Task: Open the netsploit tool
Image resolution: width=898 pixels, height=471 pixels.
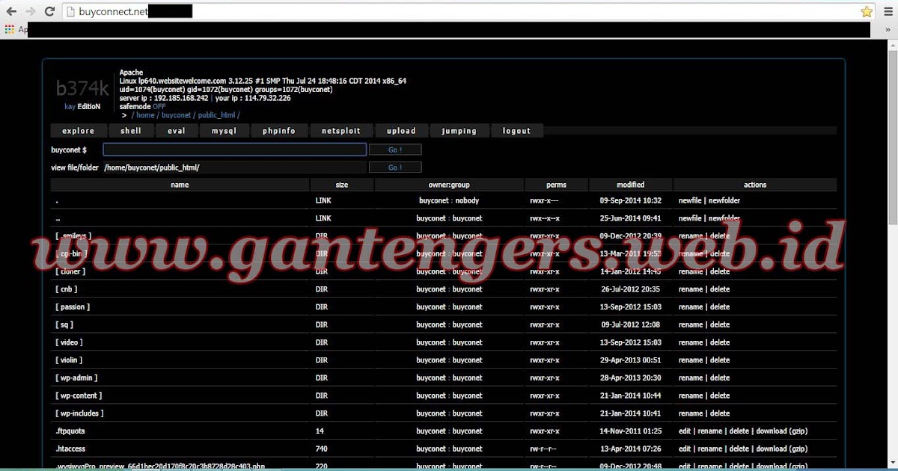Action: [x=341, y=130]
